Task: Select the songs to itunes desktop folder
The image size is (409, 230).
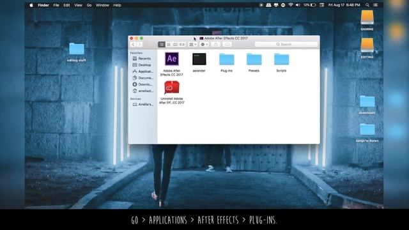Action: (x=367, y=129)
